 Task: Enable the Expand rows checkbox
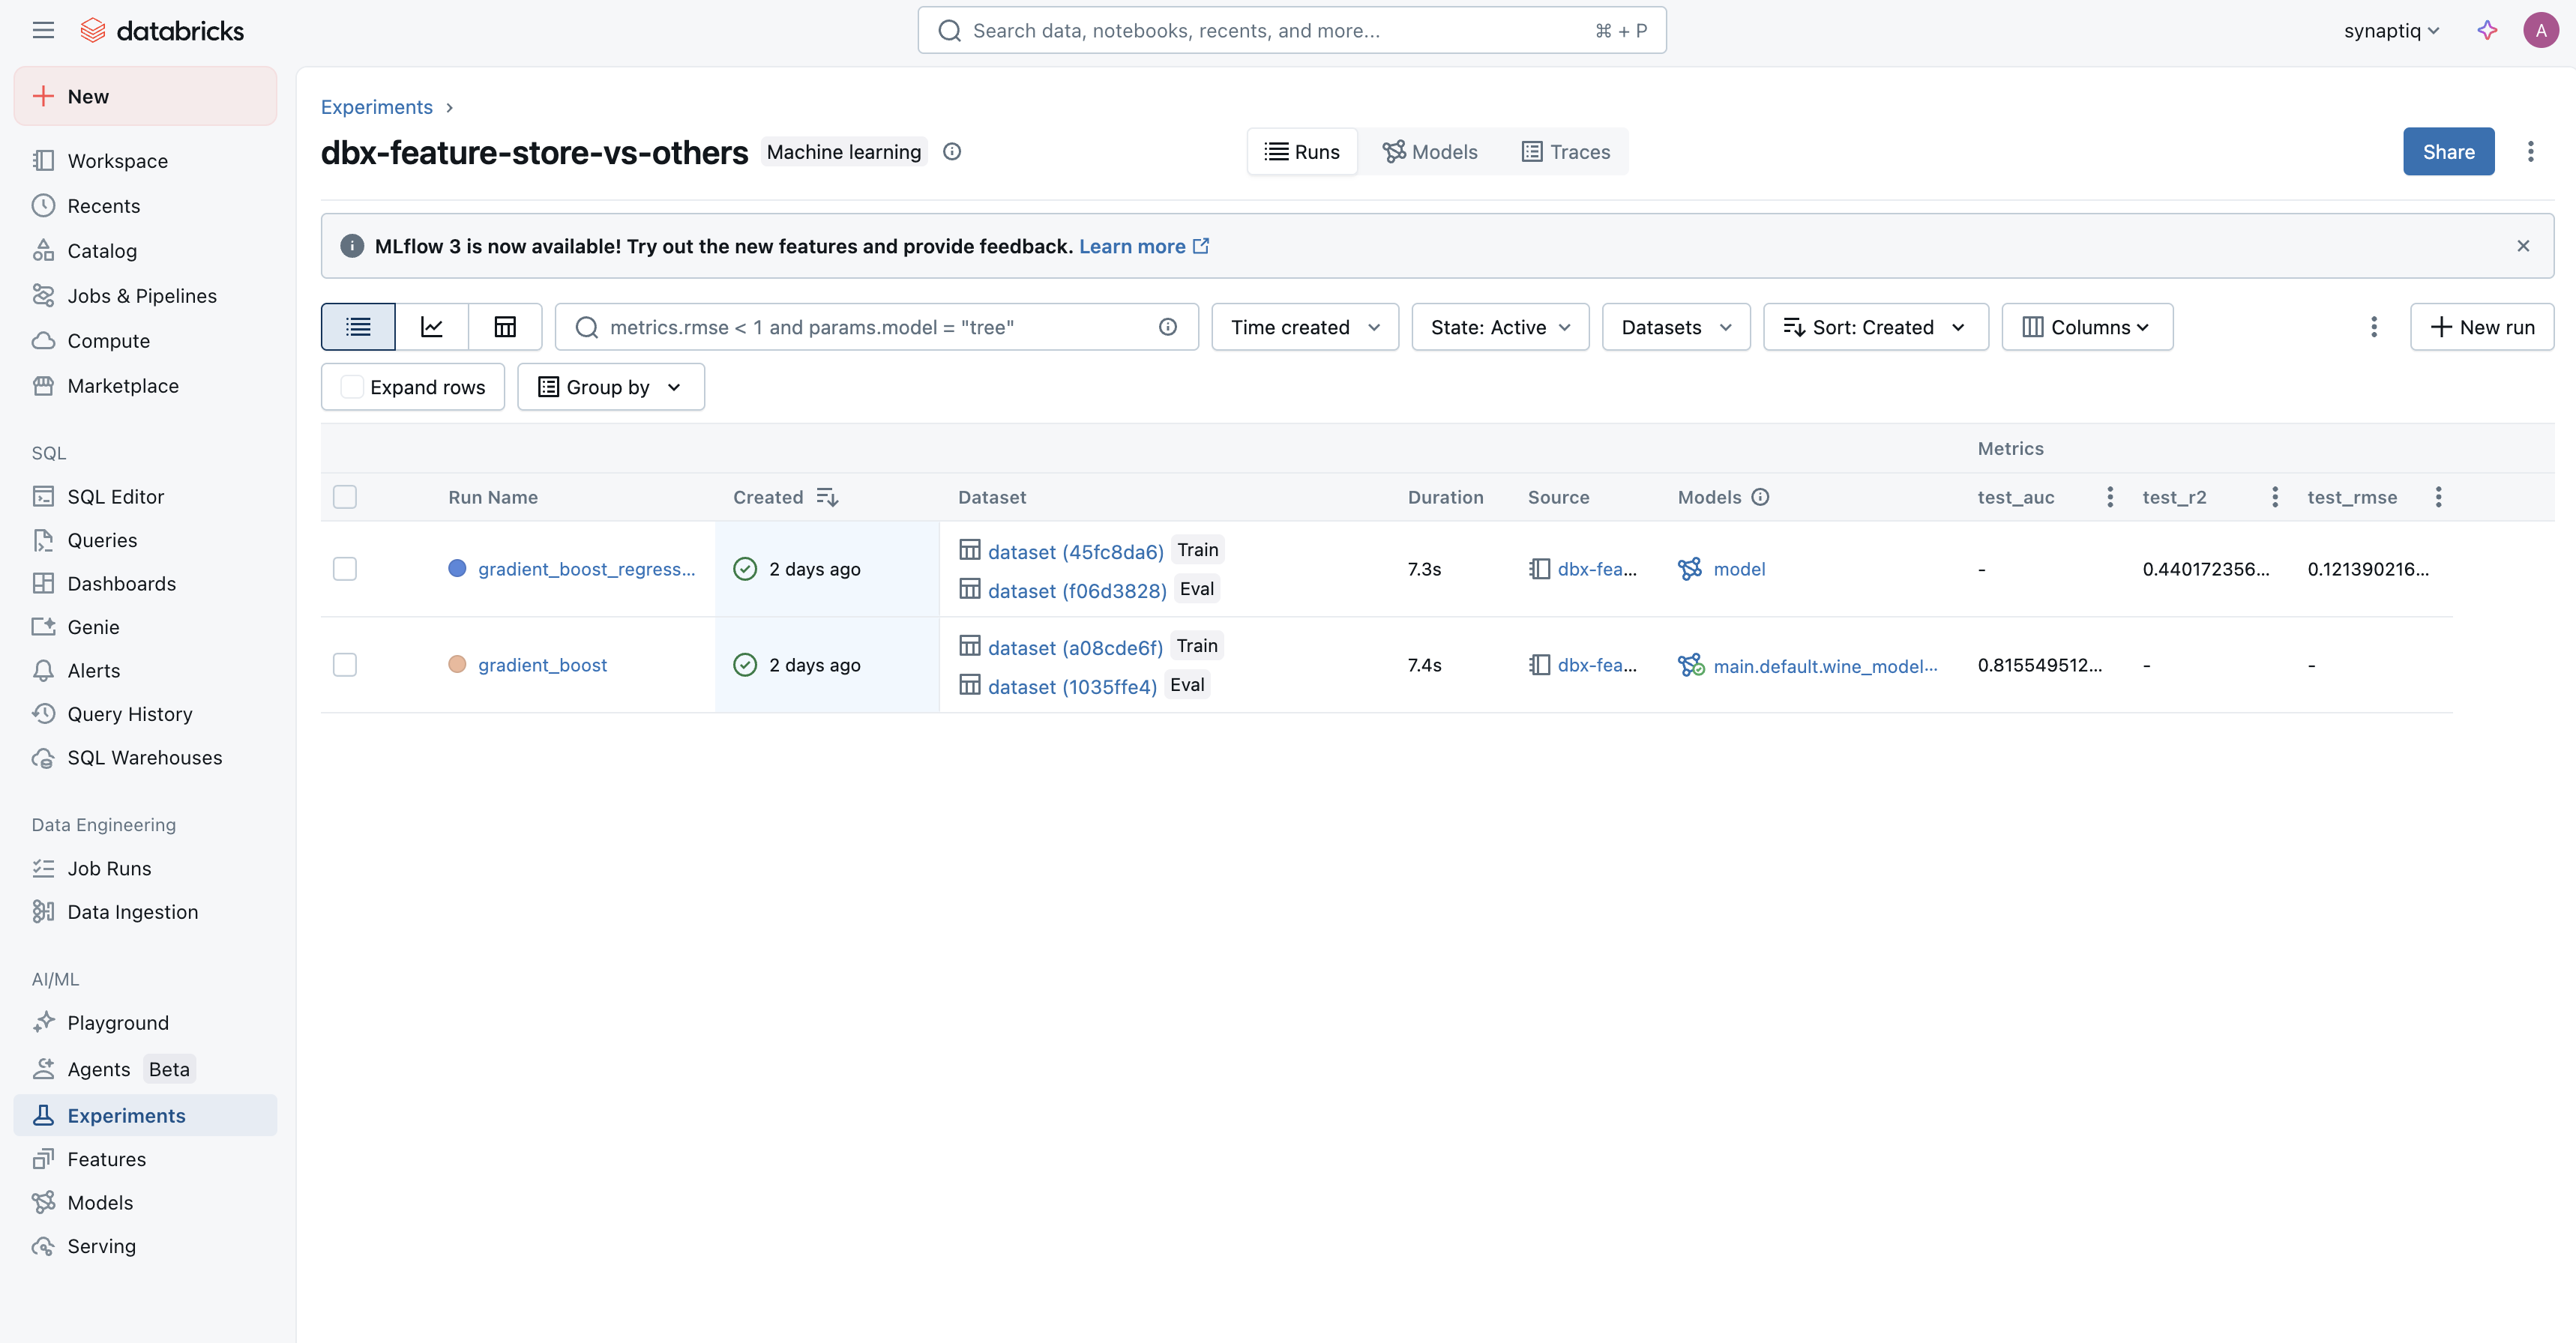pyautogui.click(x=352, y=387)
